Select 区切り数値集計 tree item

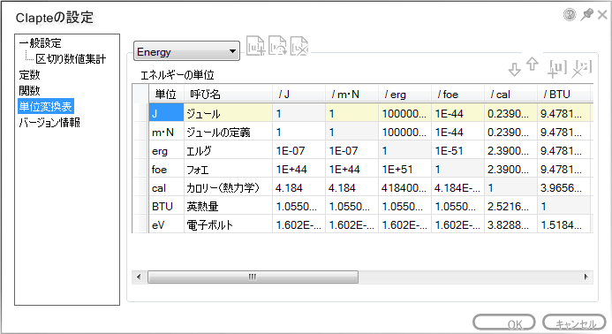pyautogui.click(x=71, y=59)
